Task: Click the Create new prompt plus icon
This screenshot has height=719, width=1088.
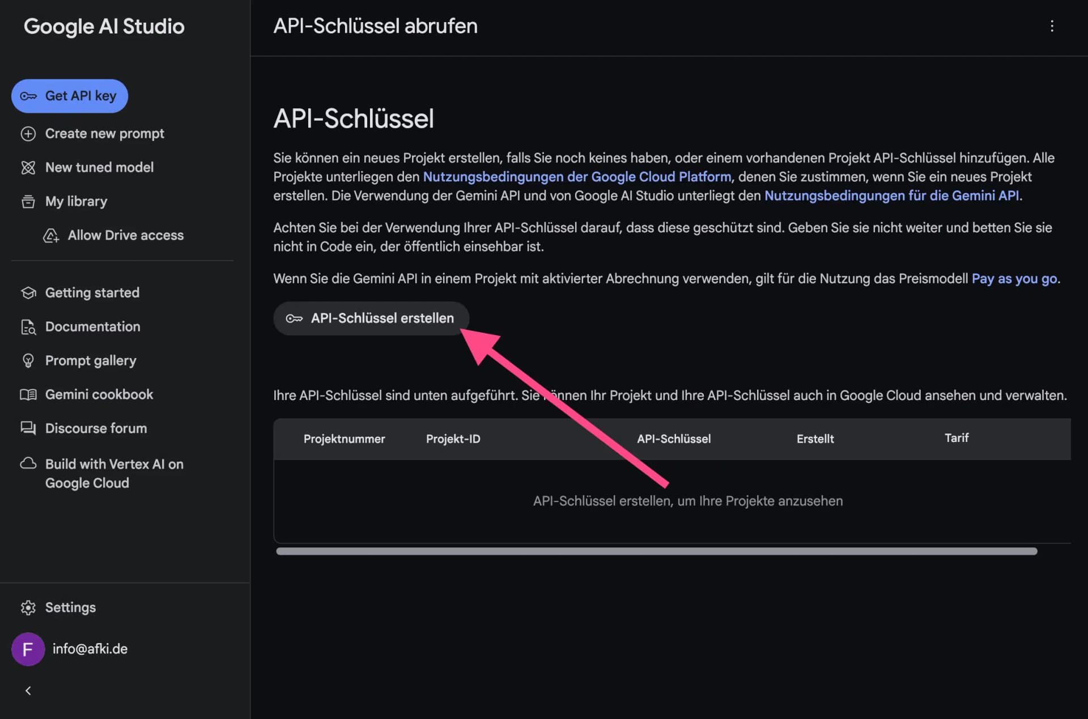Action: [28, 134]
